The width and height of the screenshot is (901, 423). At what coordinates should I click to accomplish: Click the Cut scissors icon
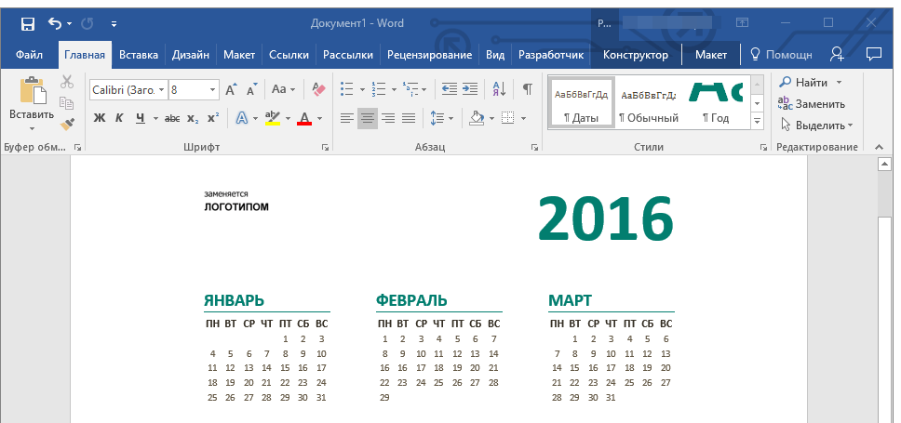pyautogui.click(x=67, y=83)
